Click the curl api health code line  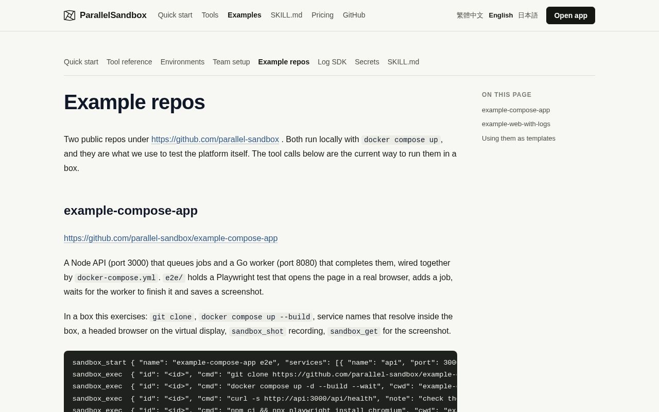pos(265,399)
